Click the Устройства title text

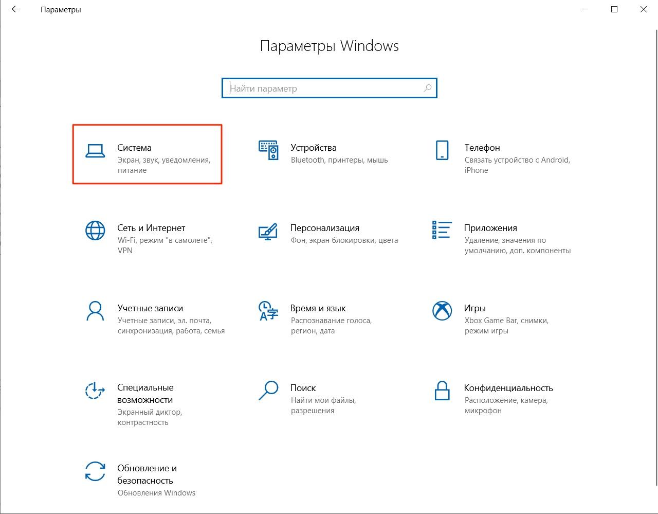(314, 148)
